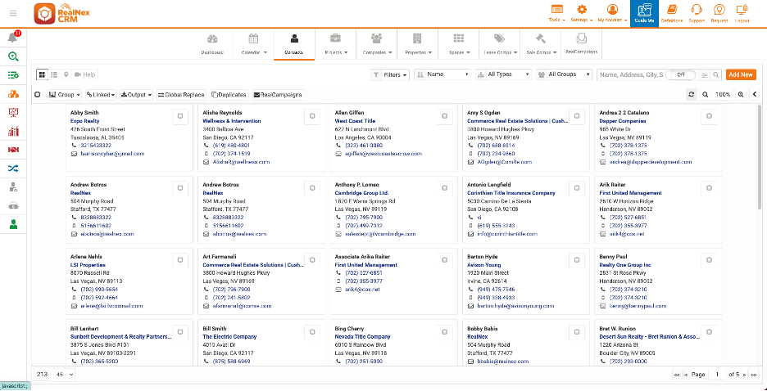Expand the Output dropdown button

click(x=137, y=95)
